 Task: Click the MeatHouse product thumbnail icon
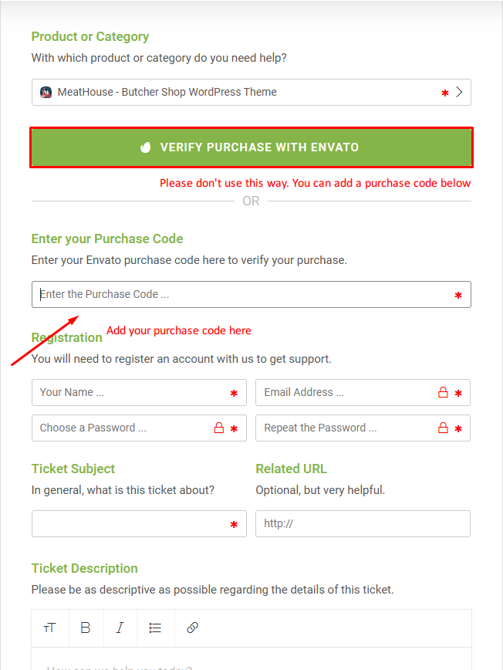[46, 92]
